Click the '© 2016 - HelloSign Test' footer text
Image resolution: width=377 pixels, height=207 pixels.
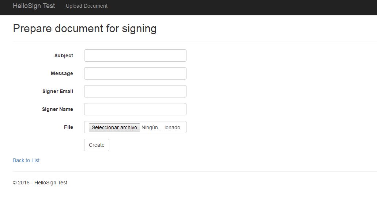coord(40,183)
